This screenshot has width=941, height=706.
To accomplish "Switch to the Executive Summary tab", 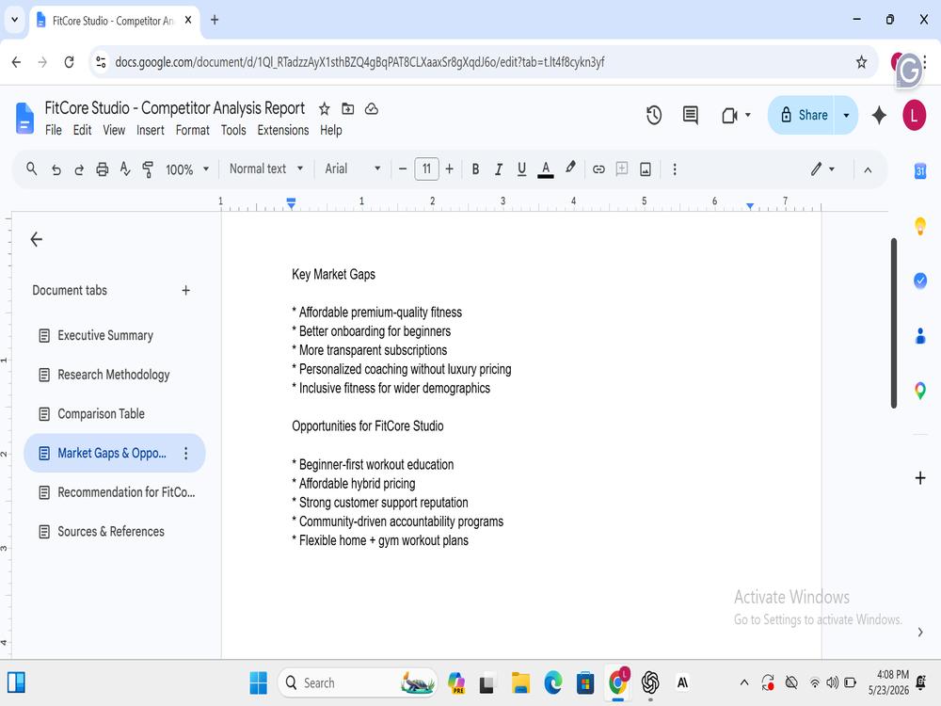I will [114, 336].
